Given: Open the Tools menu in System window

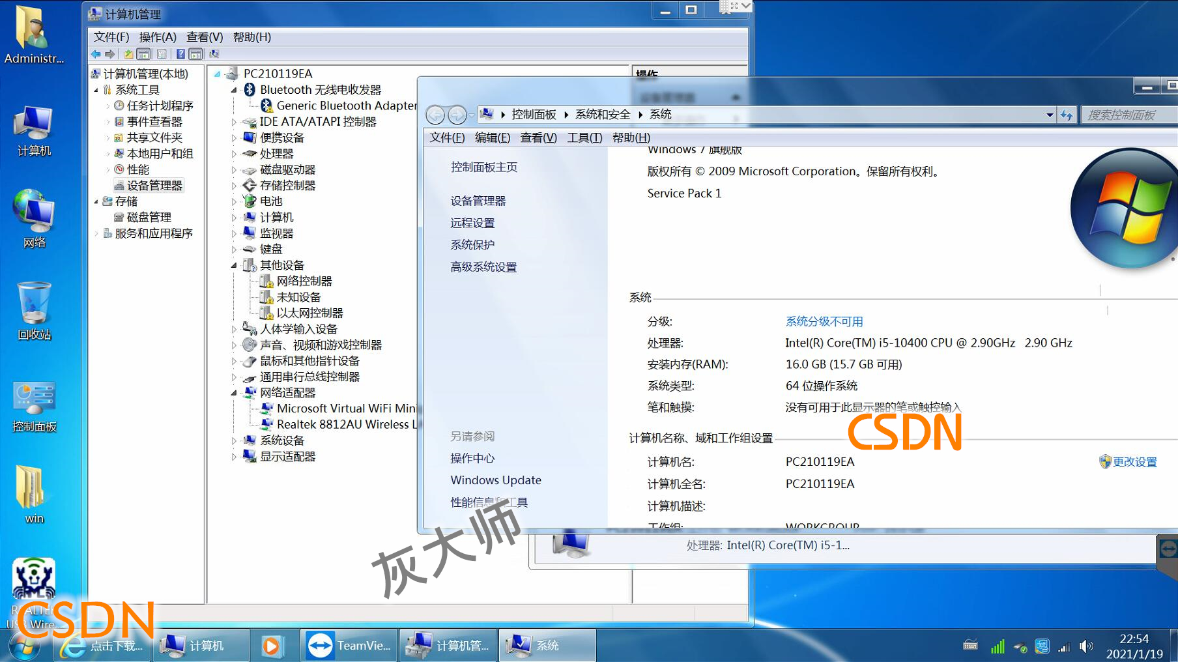Looking at the screenshot, I should (584, 137).
